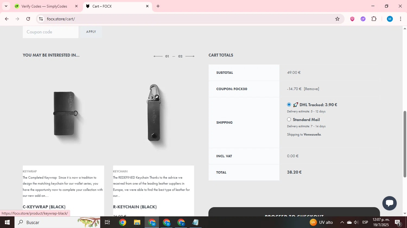Open the notification center icon
The image size is (407, 228).
click(x=398, y=223)
